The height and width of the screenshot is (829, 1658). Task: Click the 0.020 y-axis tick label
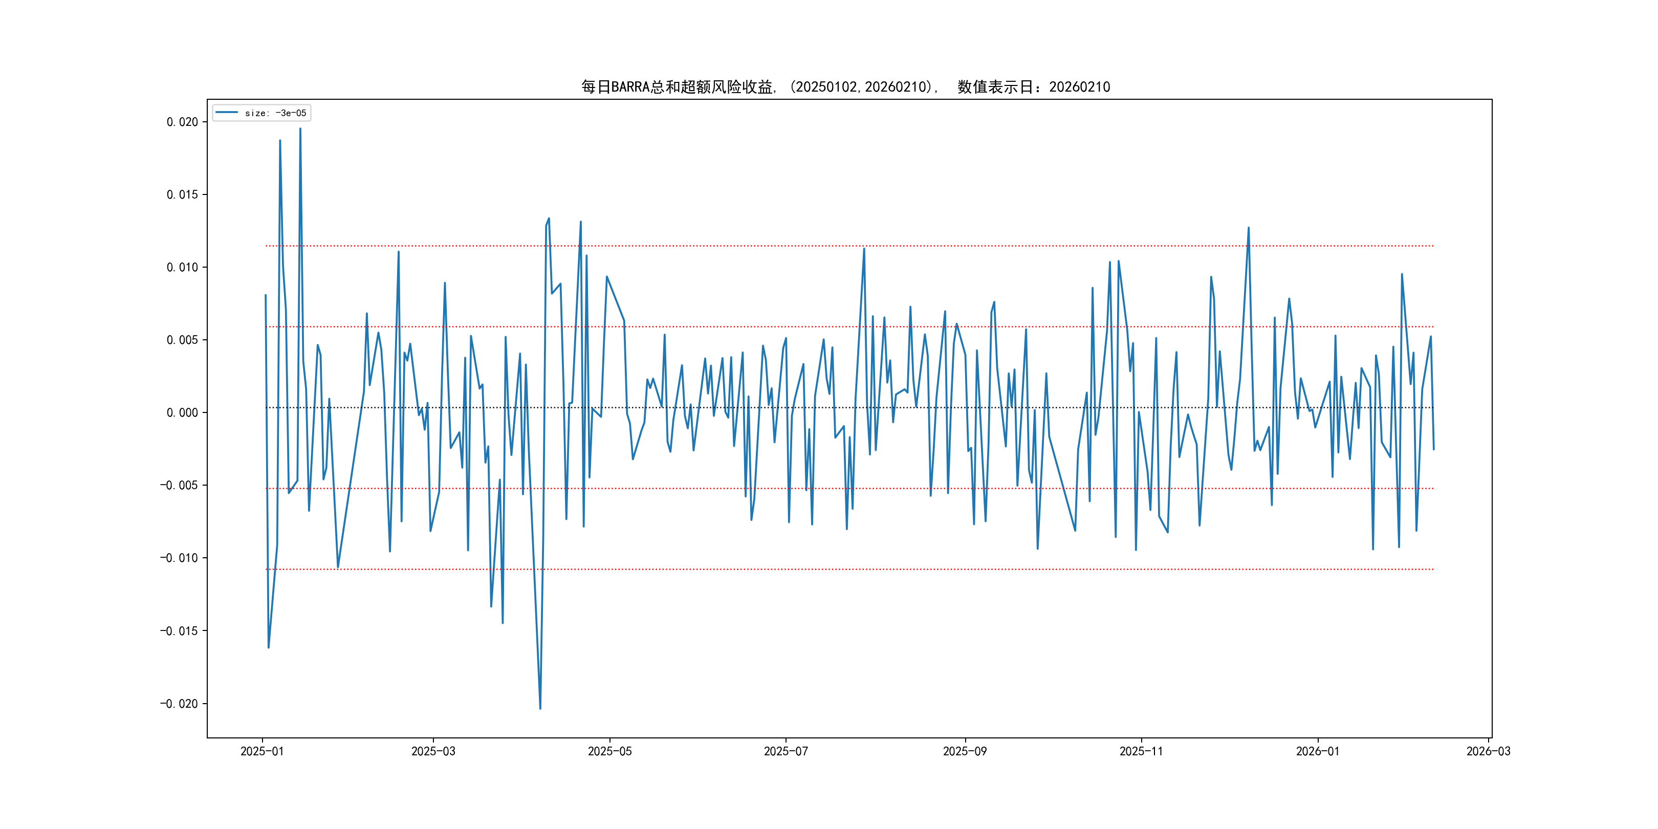(x=182, y=122)
